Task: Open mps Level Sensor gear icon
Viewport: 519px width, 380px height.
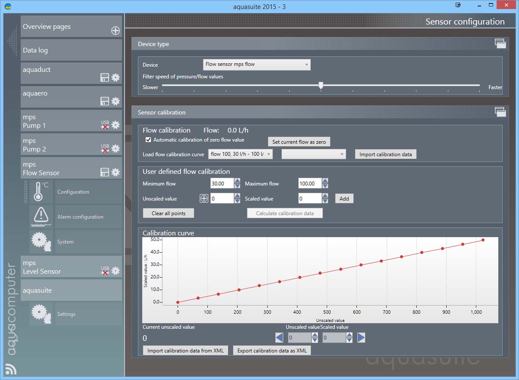Action: click(116, 271)
